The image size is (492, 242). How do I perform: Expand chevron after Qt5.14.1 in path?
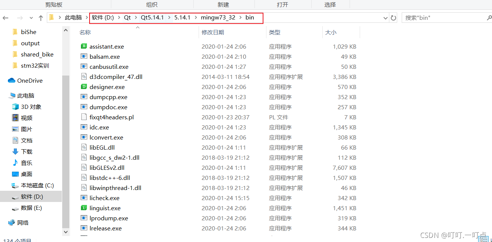point(169,18)
